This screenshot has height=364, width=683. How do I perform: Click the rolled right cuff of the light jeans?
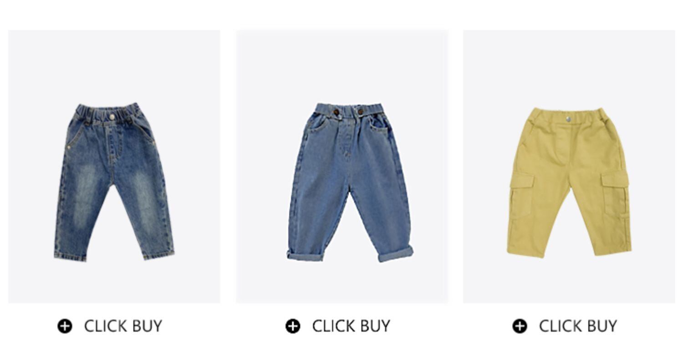396,254
